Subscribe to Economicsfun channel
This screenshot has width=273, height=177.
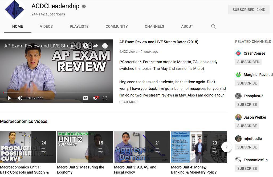247,168
